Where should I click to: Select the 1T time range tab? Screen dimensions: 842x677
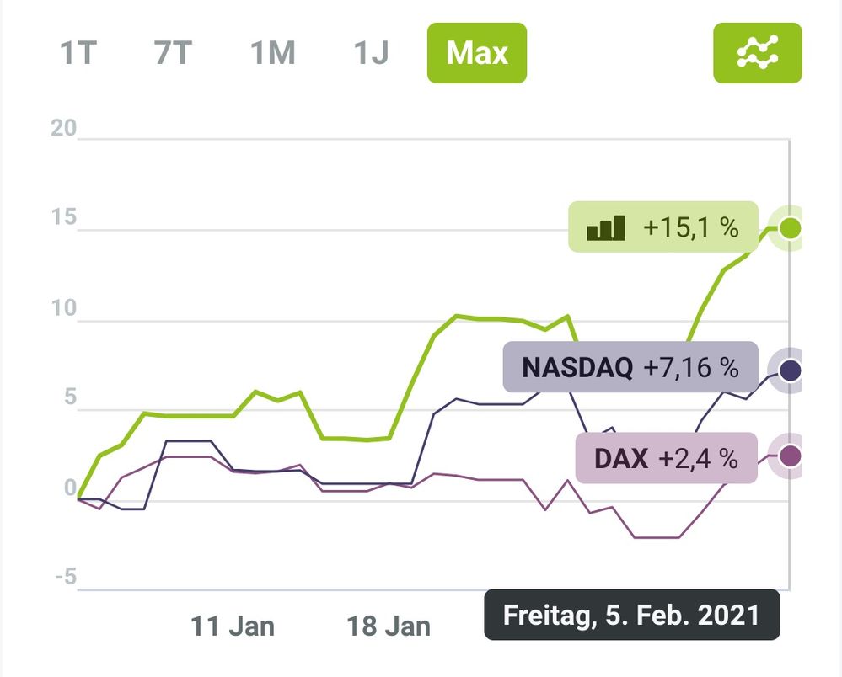tap(78, 54)
